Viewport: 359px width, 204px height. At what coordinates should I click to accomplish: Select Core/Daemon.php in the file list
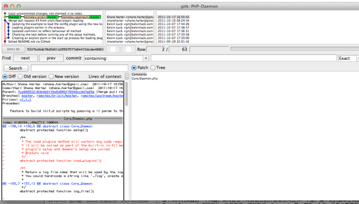[x=144, y=78]
